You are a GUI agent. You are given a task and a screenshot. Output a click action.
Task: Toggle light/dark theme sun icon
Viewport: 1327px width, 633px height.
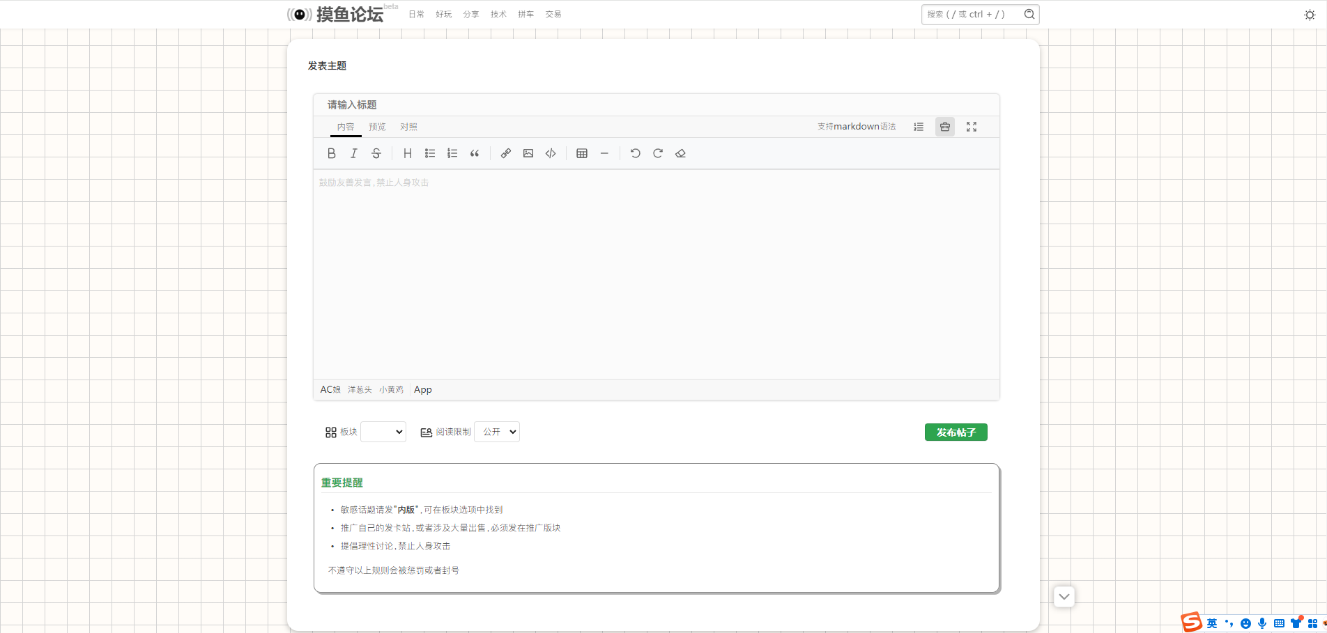click(1310, 15)
